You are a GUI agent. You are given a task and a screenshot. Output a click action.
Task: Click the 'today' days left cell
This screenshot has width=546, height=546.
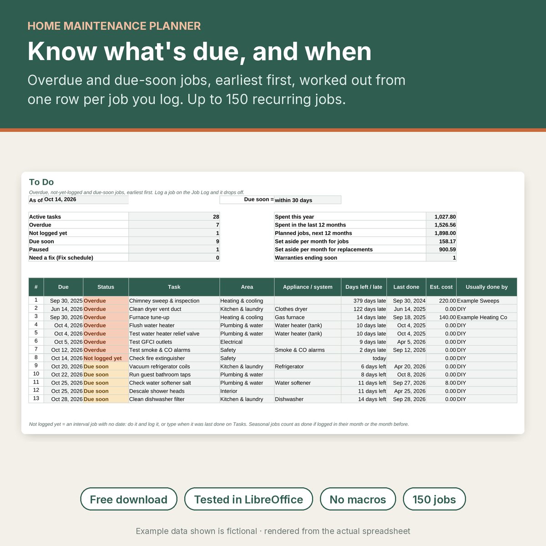pyautogui.click(x=364, y=358)
